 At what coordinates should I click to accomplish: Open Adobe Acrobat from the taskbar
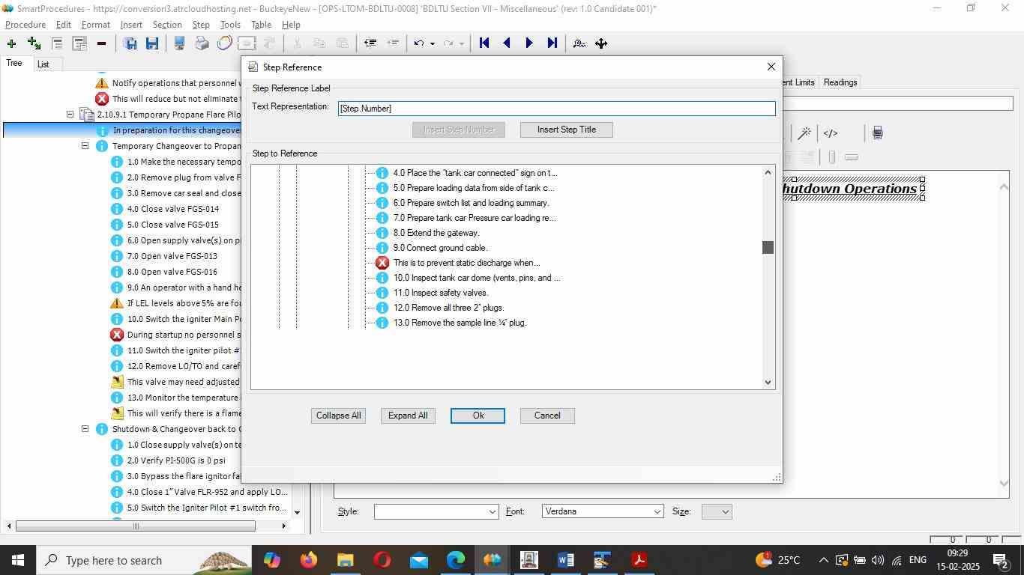pyautogui.click(x=639, y=560)
